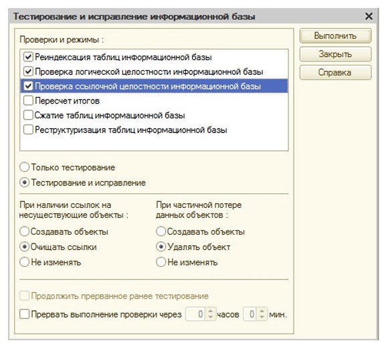Screen dimensions: 388x349
Task: Increase hours spinner up arrow
Action: 210,311
